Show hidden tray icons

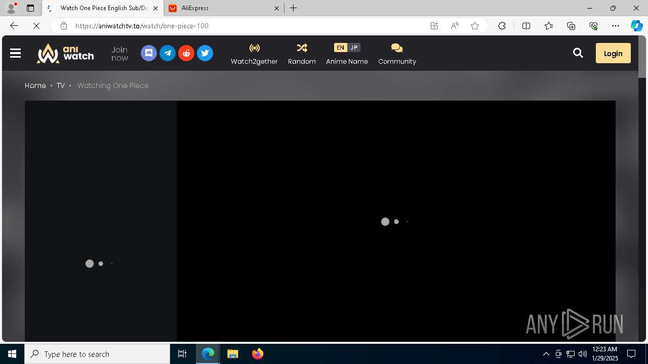[x=546, y=354]
